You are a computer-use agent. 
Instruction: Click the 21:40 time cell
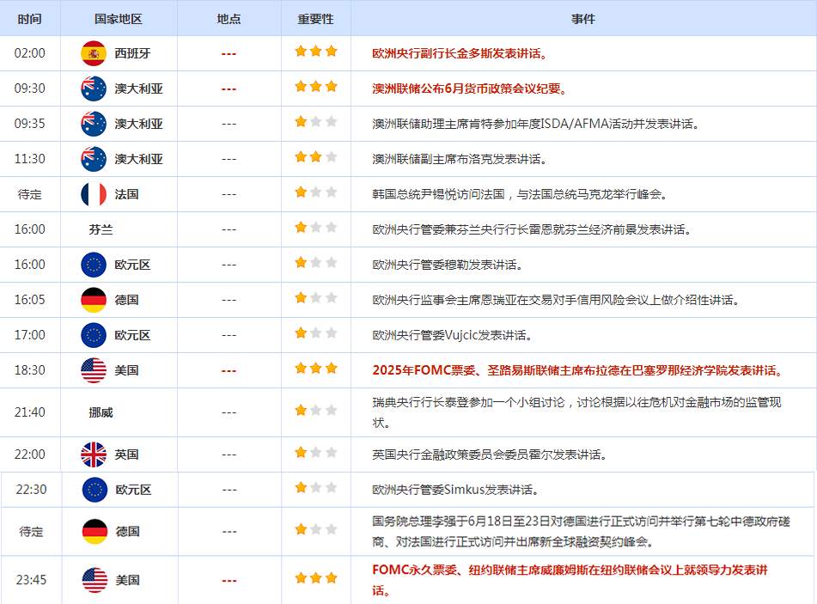pyautogui.click(x=30, y=412)
